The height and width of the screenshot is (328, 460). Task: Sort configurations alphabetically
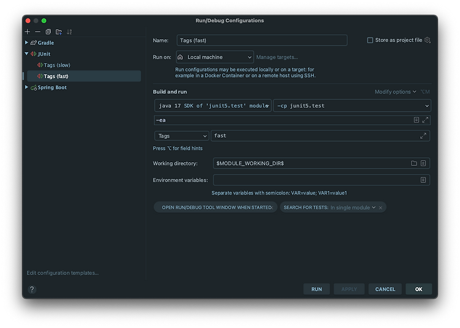click(x=69, y=32)
